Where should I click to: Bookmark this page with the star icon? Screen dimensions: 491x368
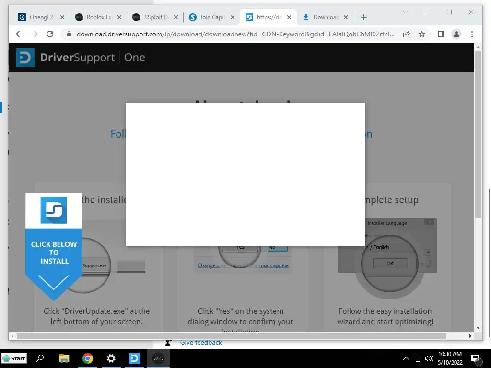pos(422,34)
